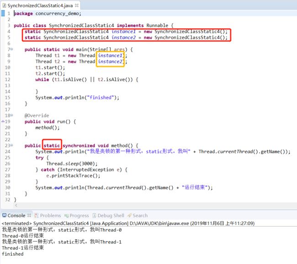Viewport: 297px width, 264px height.
Task: Click 'instance2' argument in Thread t2 line
Action: (110, 62)
